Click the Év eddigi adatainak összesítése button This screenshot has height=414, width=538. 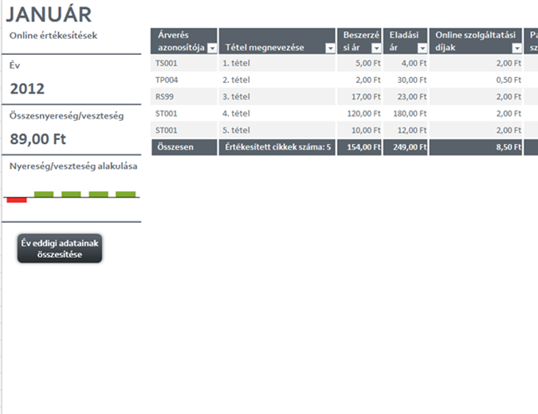pos(60,248)
